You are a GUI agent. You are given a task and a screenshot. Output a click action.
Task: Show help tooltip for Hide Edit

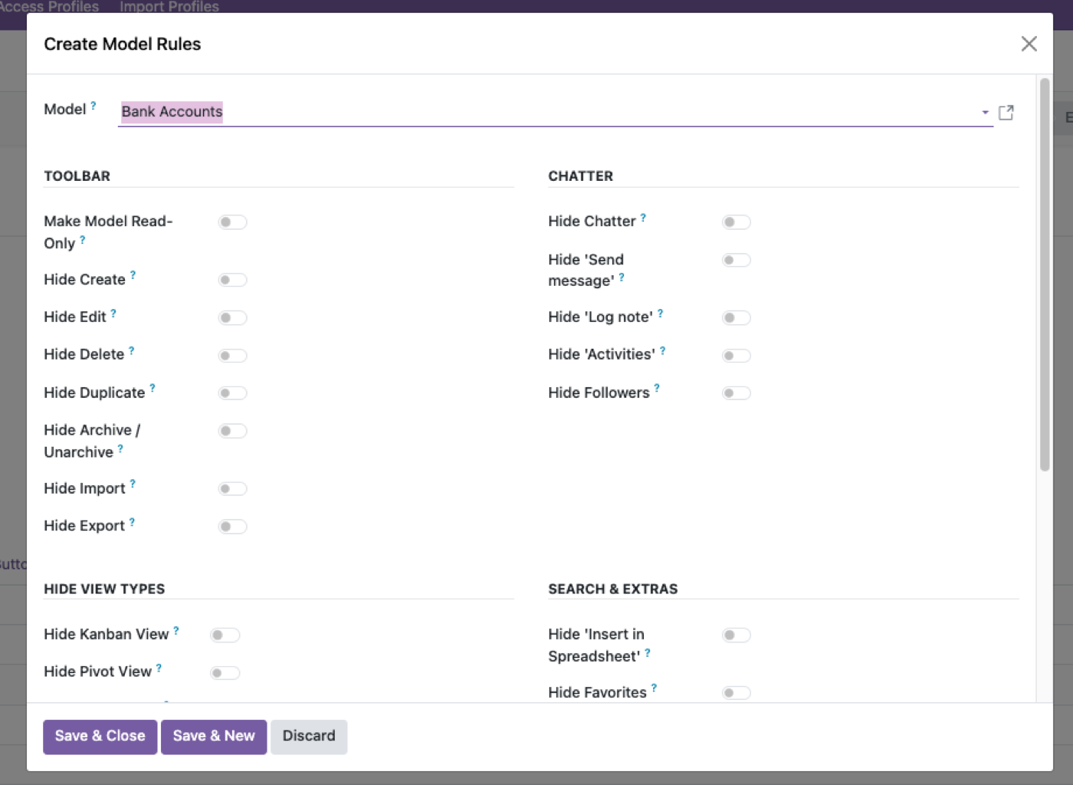[113, 314]
